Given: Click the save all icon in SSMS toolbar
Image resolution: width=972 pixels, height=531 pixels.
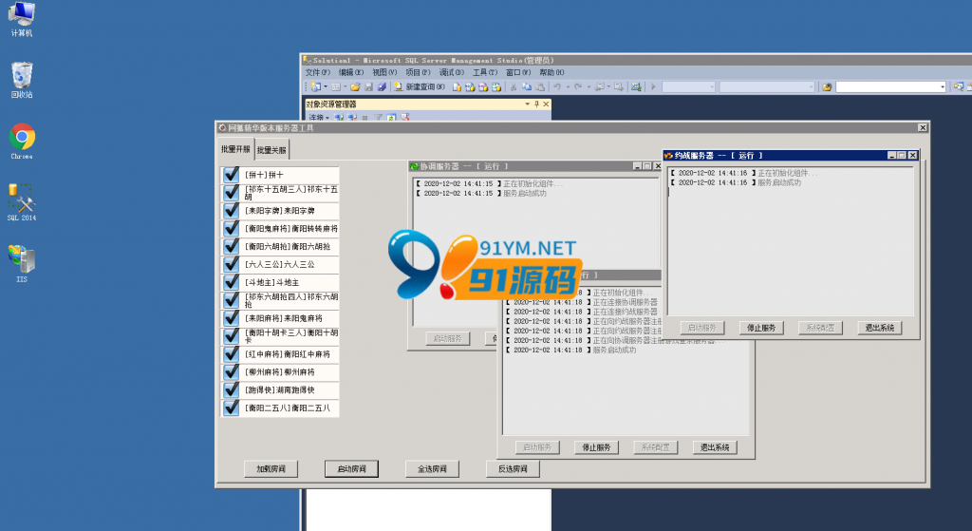Looking at the screenshot, I should pos(382,86).
